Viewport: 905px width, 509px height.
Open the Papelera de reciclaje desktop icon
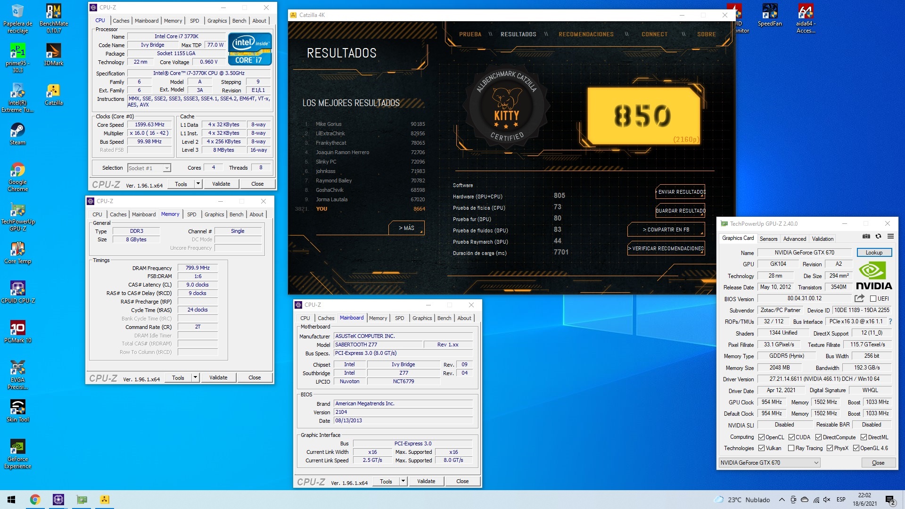pyautogui.click(x=17, y=19)
